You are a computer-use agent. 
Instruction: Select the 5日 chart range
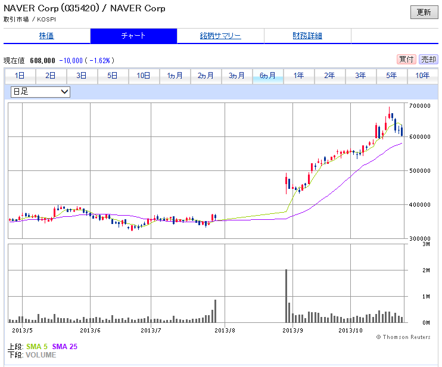113,76
